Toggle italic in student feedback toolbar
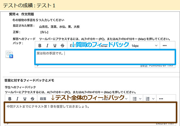Viewport: 180px width, 126px height. pos(17,99)
